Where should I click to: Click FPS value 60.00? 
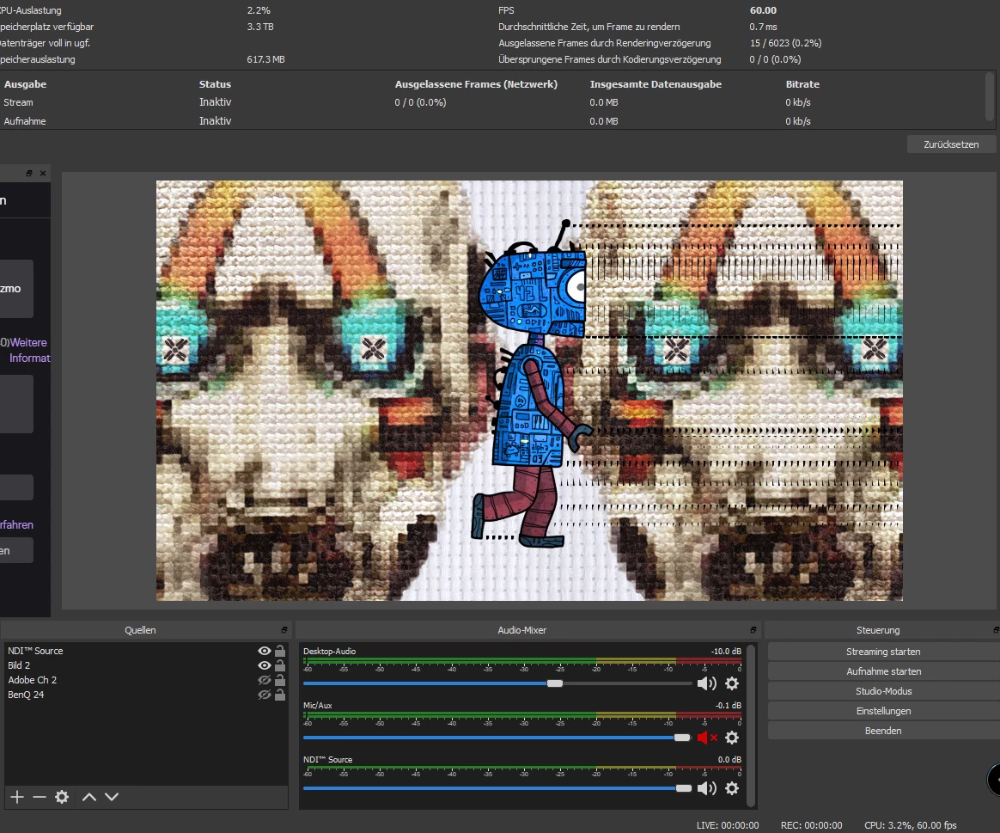coord(764,10)
